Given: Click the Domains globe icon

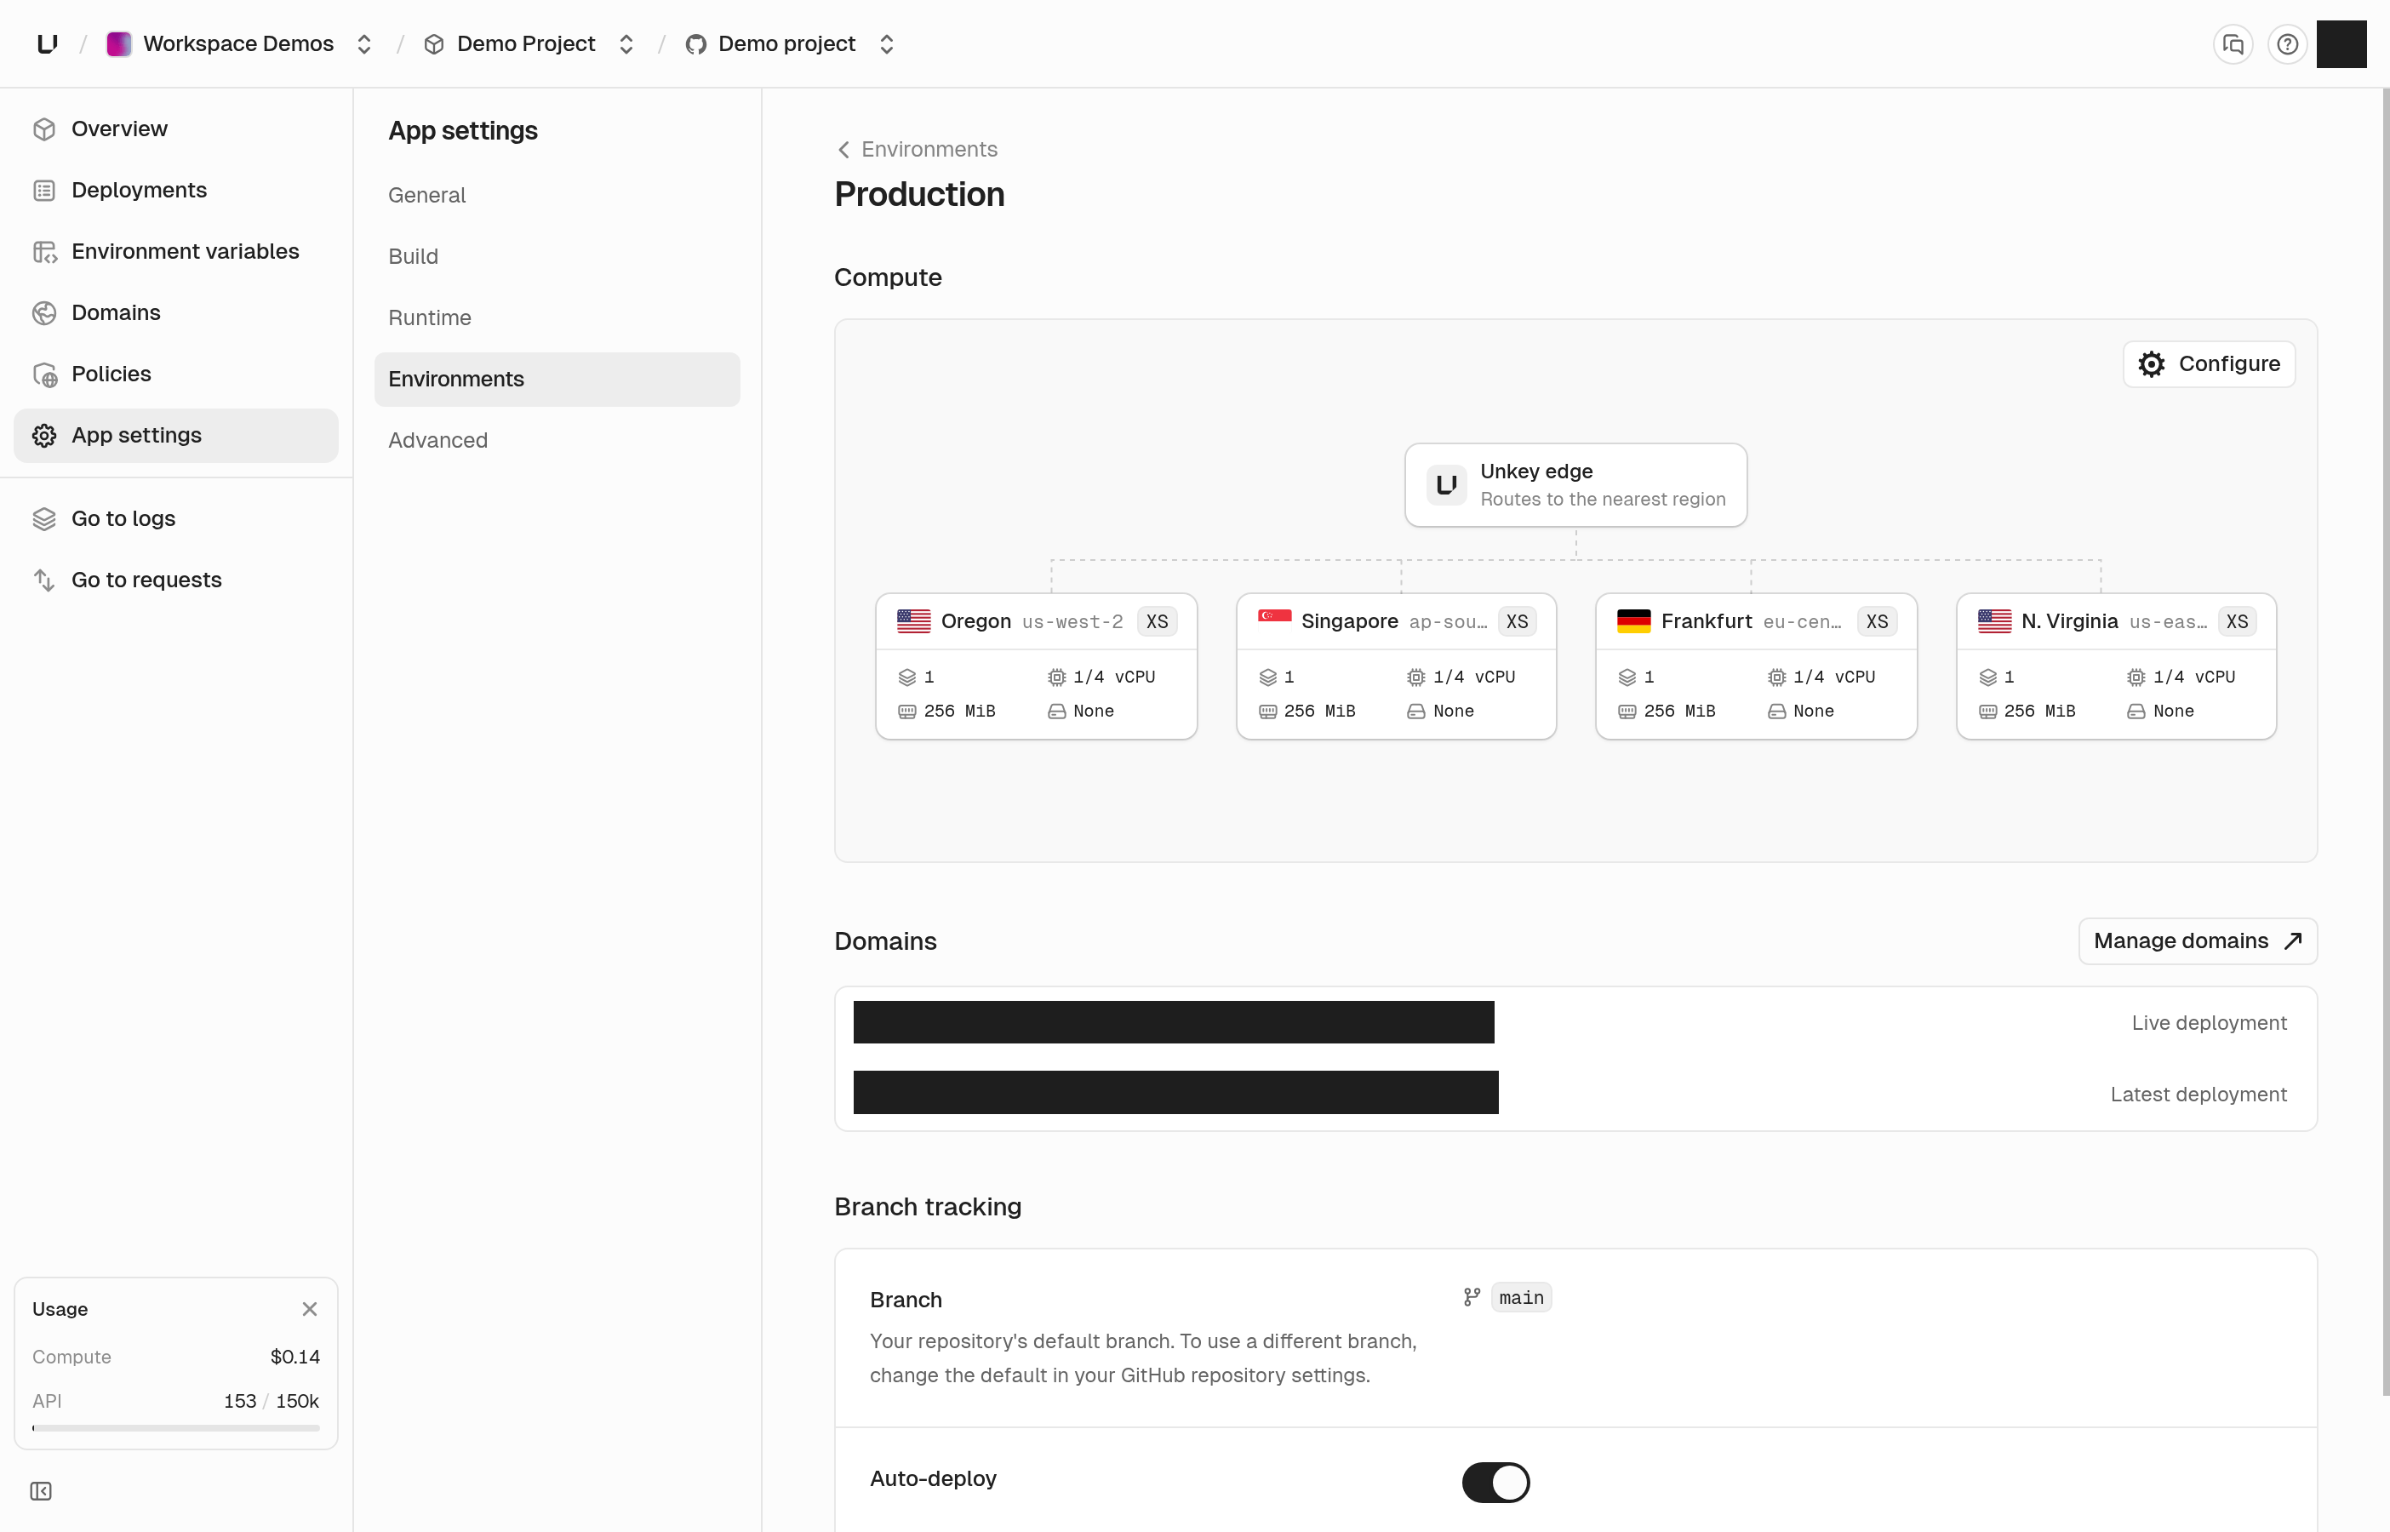Looking at the screenshot, I should click(x=43, y=312).
